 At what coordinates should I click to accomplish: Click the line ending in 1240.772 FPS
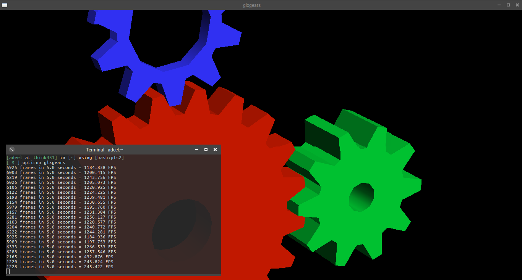tap(61, 227)
